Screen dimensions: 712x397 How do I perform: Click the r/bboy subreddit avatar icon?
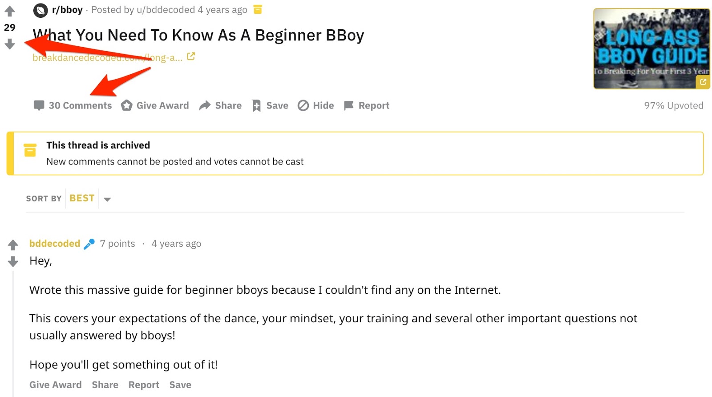[40, 9]
